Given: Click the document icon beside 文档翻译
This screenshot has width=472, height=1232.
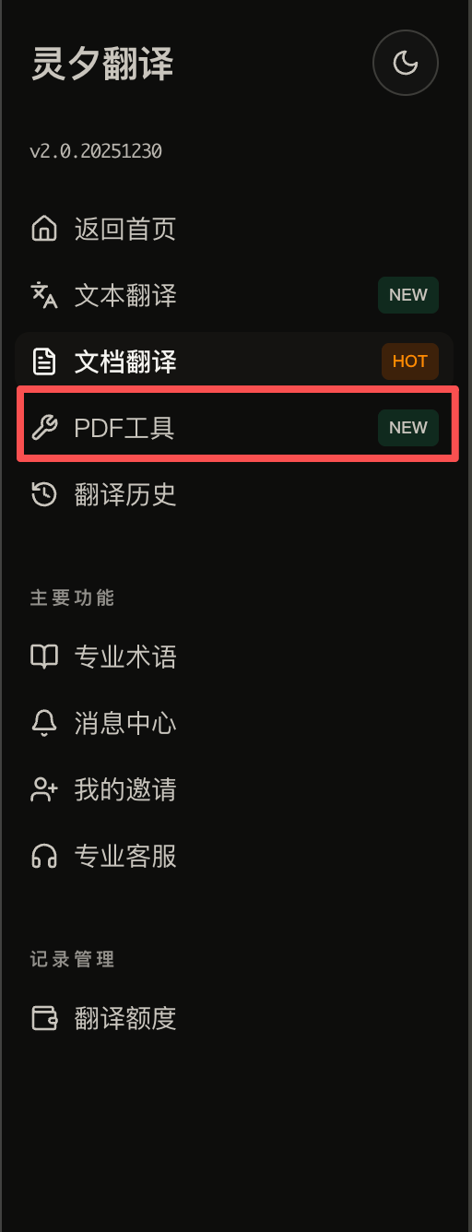Looking at the screenshot, I should (44, 361).
